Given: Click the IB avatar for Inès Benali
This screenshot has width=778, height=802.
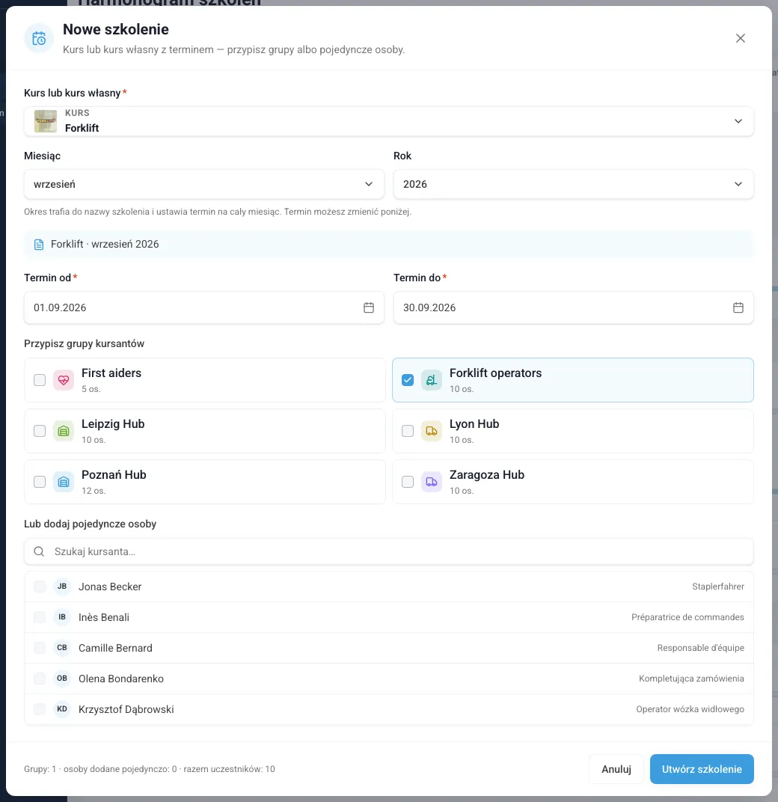Looking at the screenshot, I should coord(62,617).
